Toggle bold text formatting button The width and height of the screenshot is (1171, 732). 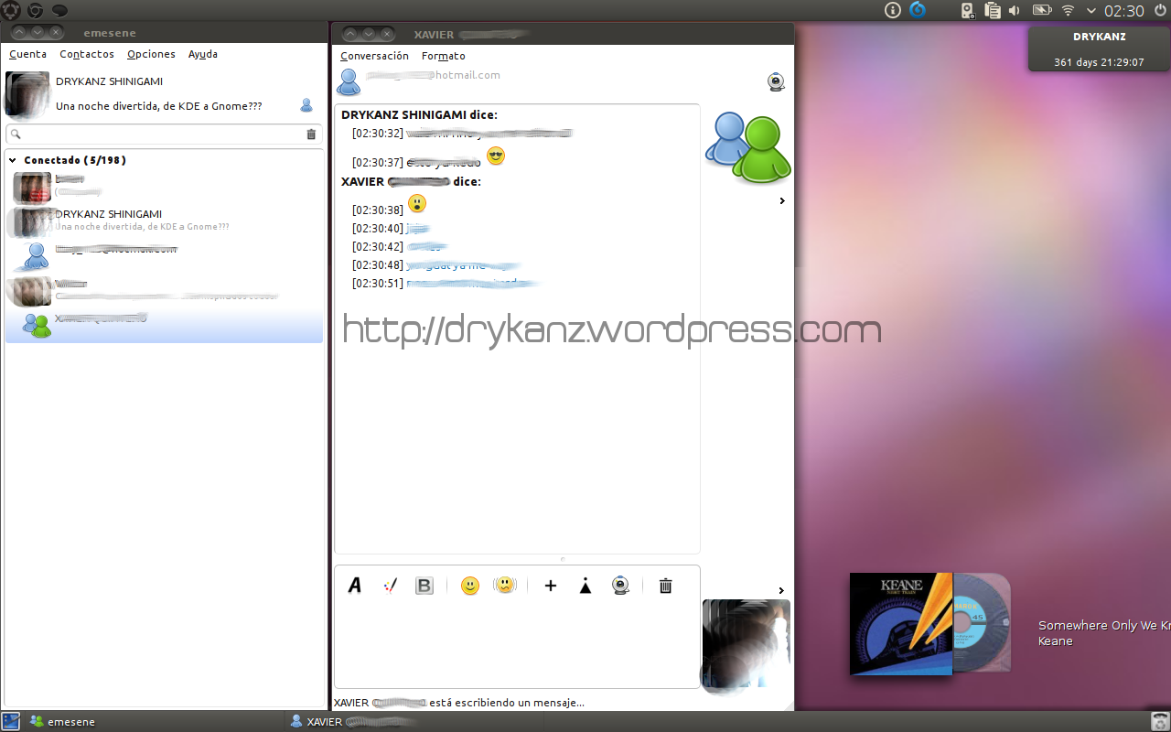(x=424, y=586)
